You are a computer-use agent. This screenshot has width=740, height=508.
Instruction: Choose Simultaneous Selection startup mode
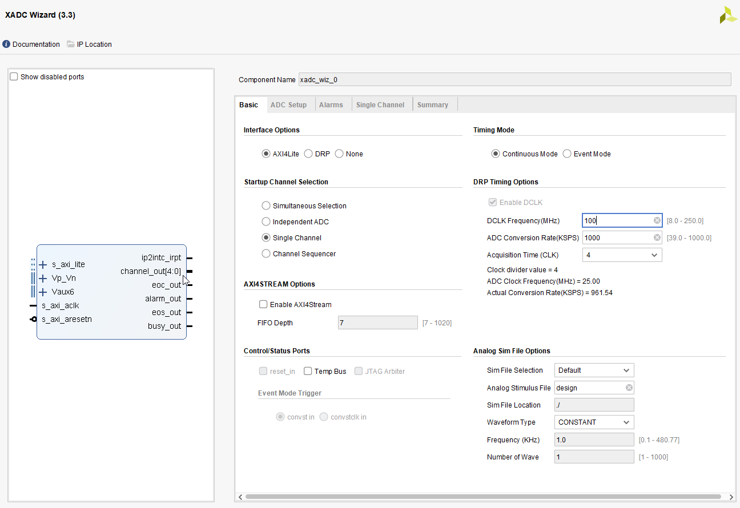point(266,205)
